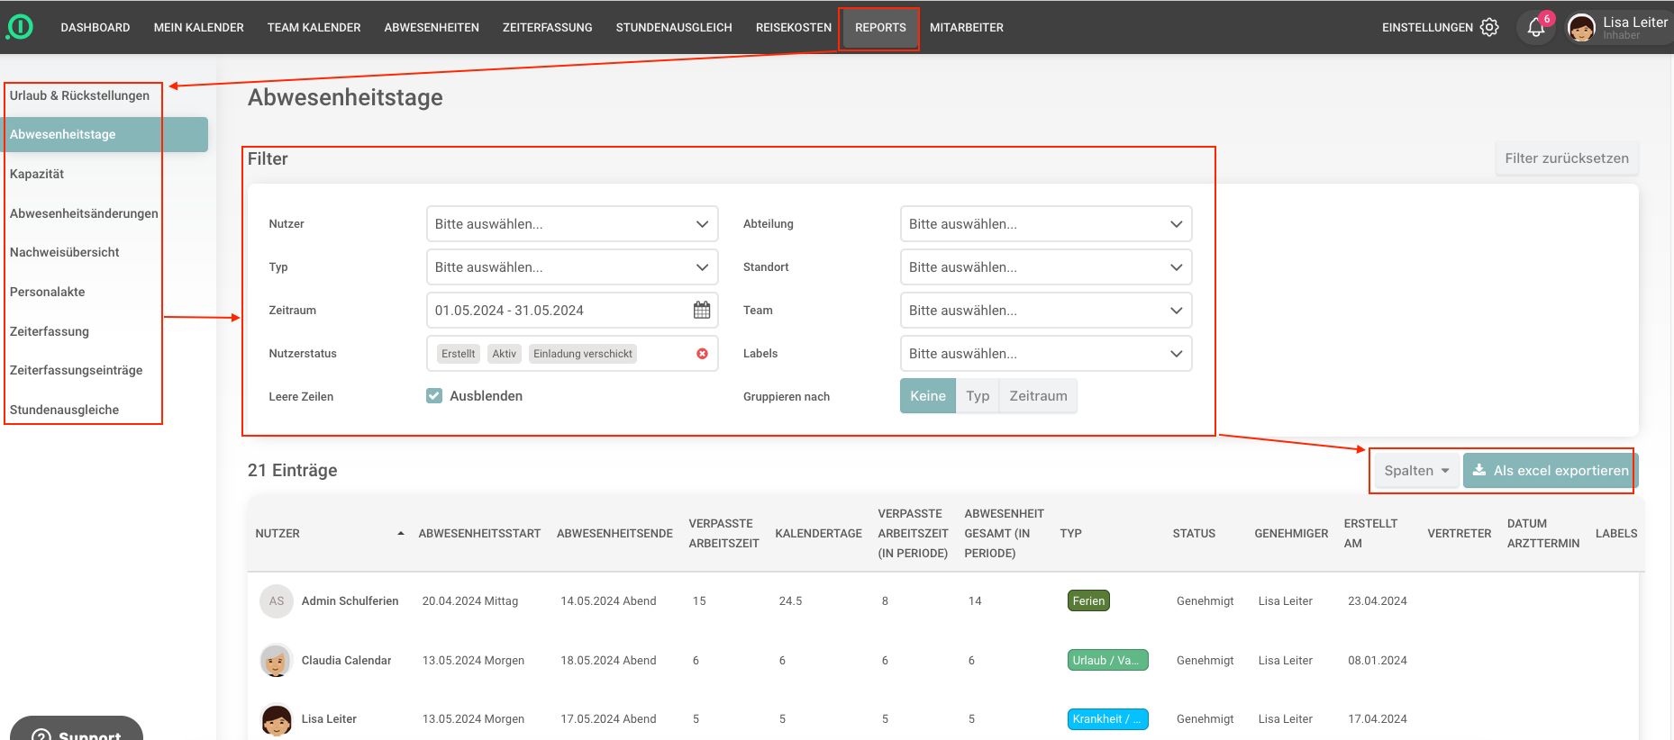
Task: Click the Urlaub / Va... type badge
Action: [x=1107, y=661]
